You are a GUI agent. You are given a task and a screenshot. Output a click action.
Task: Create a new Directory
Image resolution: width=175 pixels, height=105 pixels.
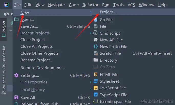point(108,60)
